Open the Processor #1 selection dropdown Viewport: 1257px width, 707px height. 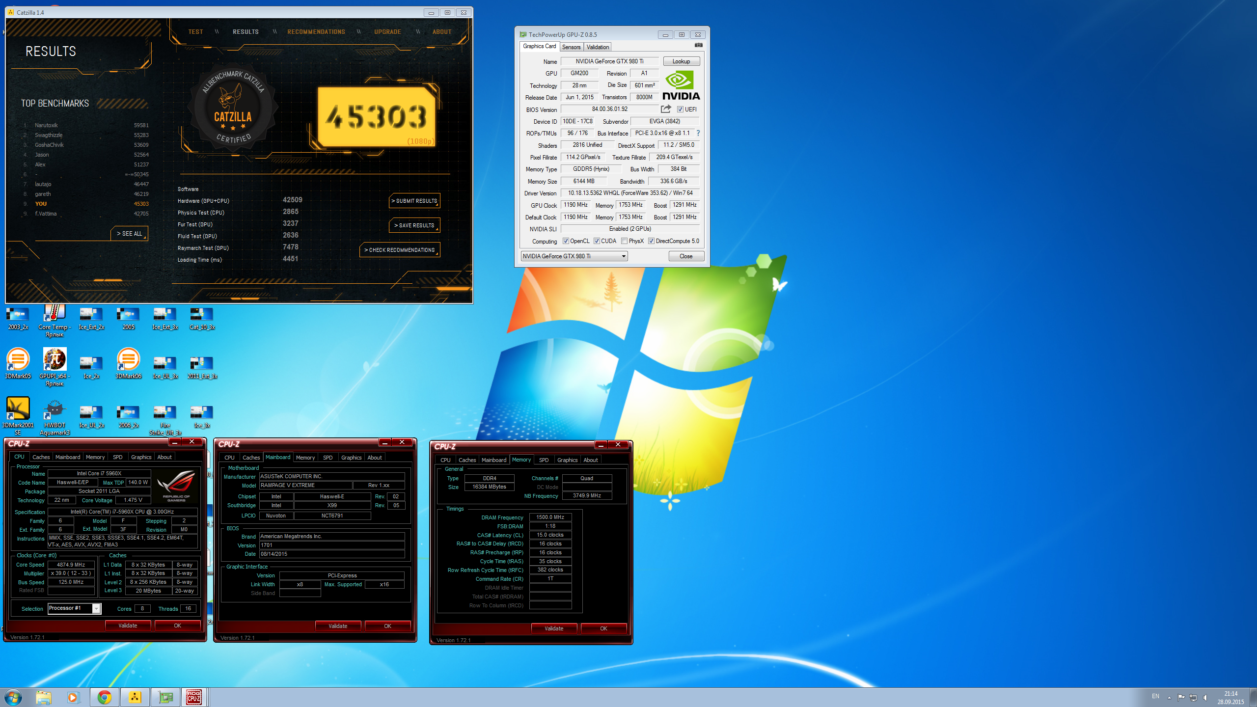coord(74,608)
